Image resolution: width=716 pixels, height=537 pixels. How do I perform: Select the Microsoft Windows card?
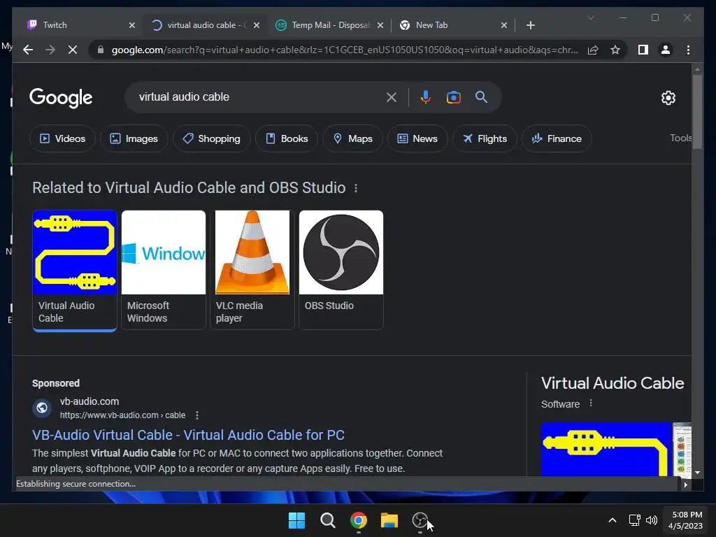[164, 270]
